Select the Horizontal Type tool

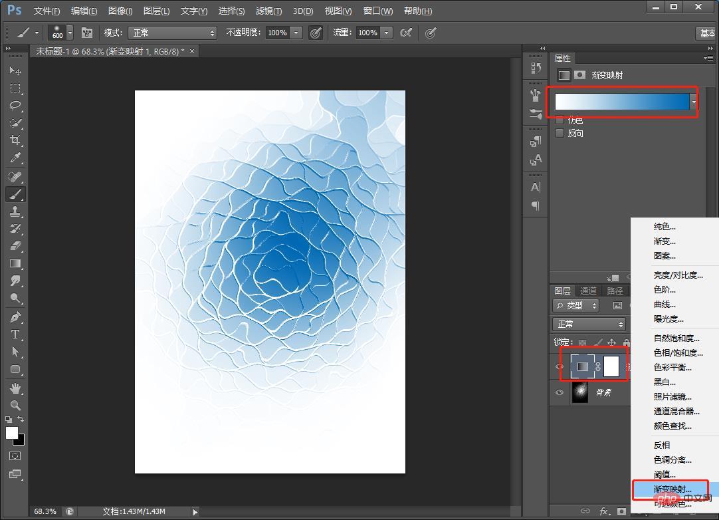[15, 334]
